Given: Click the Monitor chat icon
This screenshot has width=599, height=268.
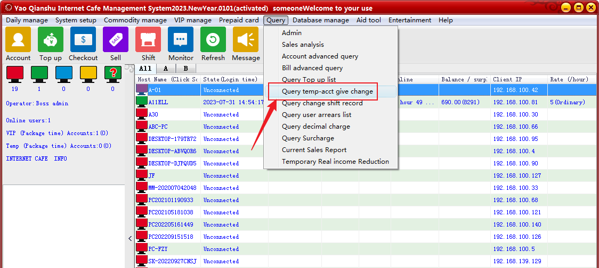Looking at the screenshot, I should [x=181, y=40].
